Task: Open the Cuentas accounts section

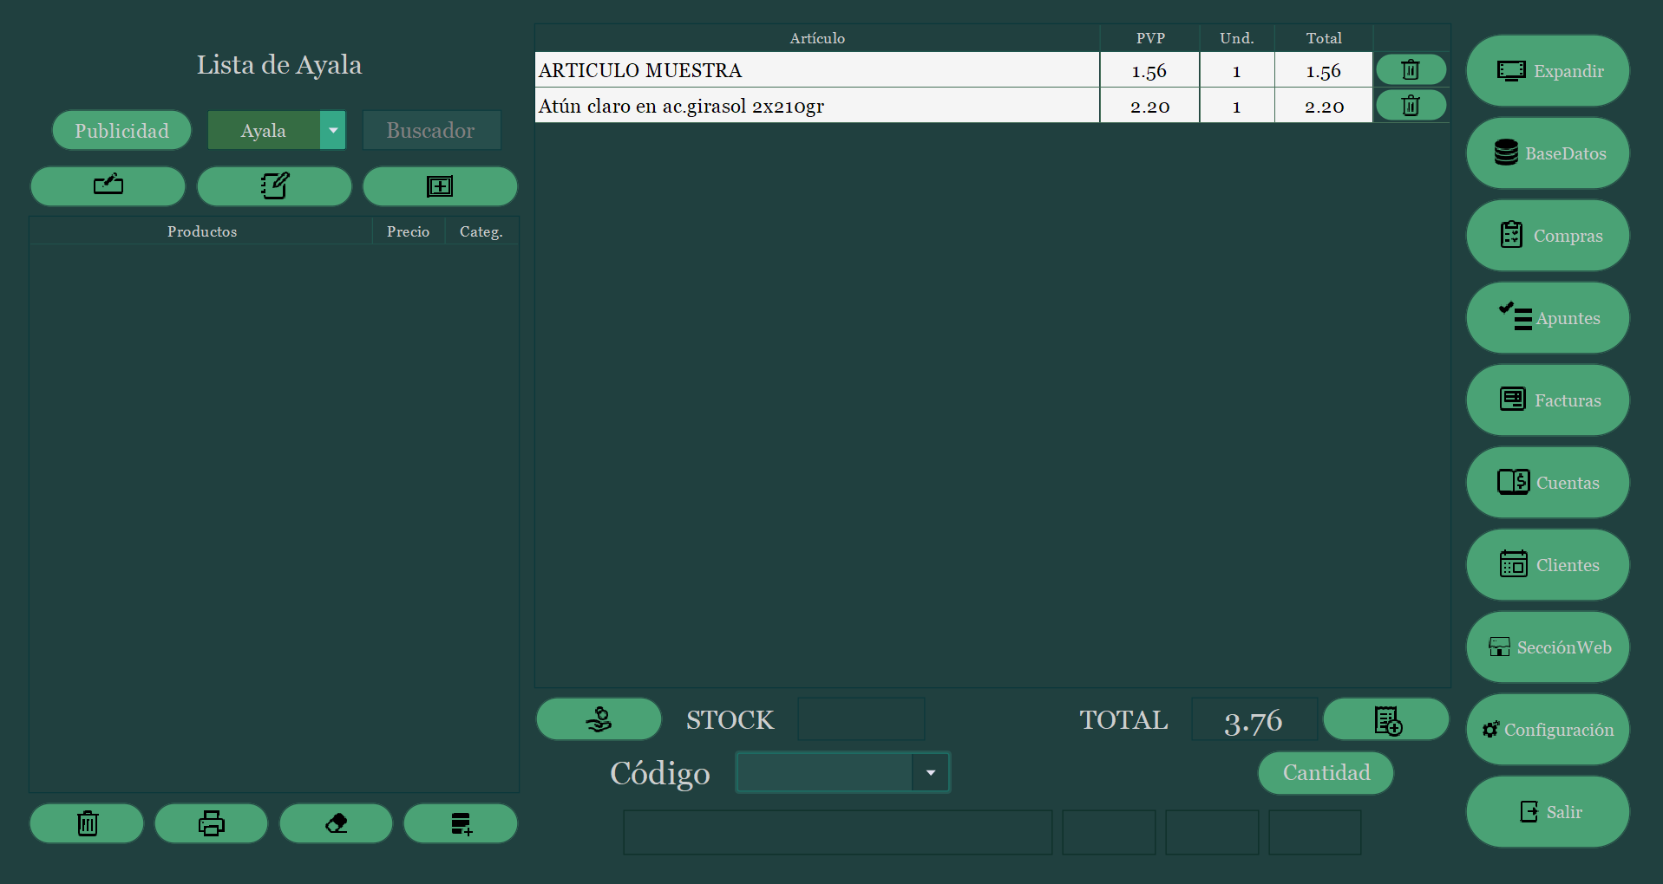Action: coord(1548,483)
